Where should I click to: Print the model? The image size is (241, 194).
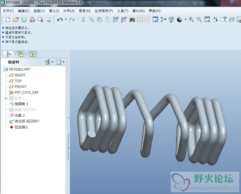(x=32, y=20)
